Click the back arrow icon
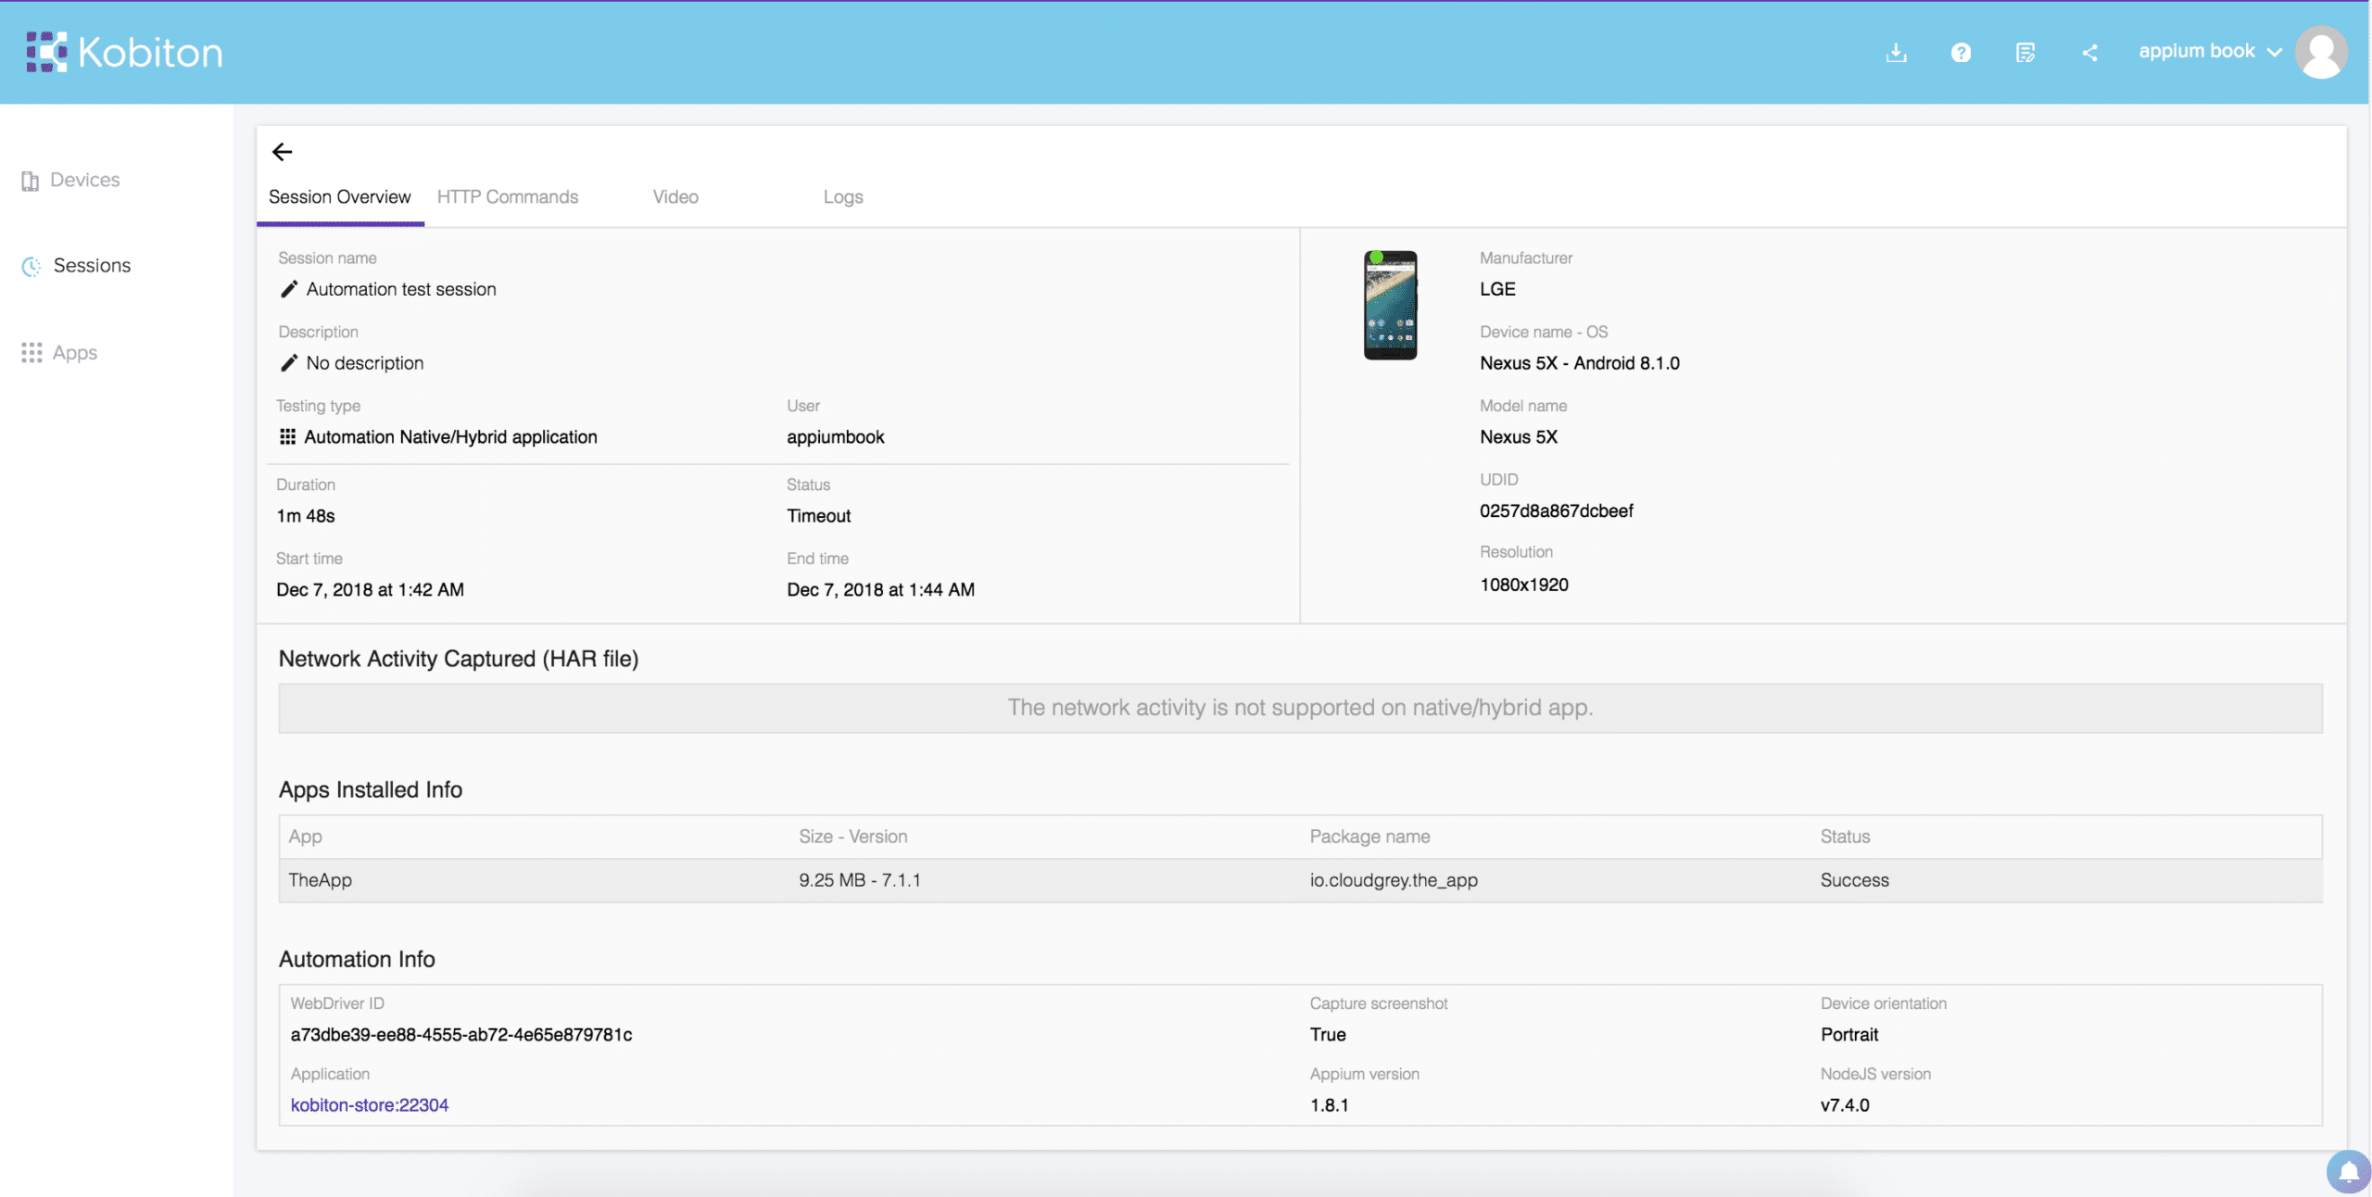The image size is (2372, 1197). click(x=283, y=152)
